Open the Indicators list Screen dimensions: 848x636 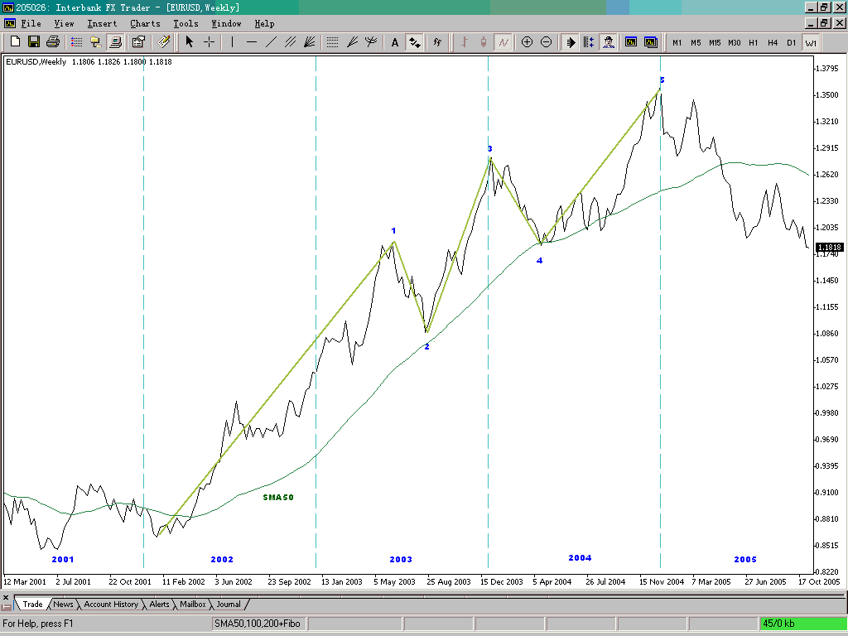[436, 42]
